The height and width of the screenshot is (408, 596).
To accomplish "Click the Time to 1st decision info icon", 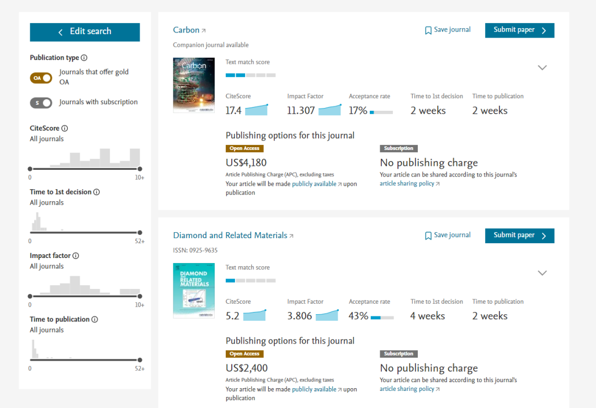I will tap(97, 192).
